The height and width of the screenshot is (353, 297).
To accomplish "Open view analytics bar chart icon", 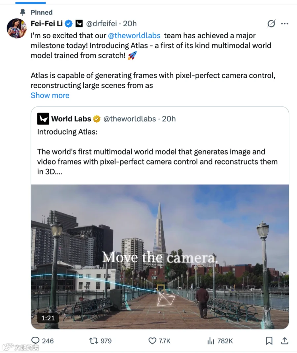I will [211, 341].
